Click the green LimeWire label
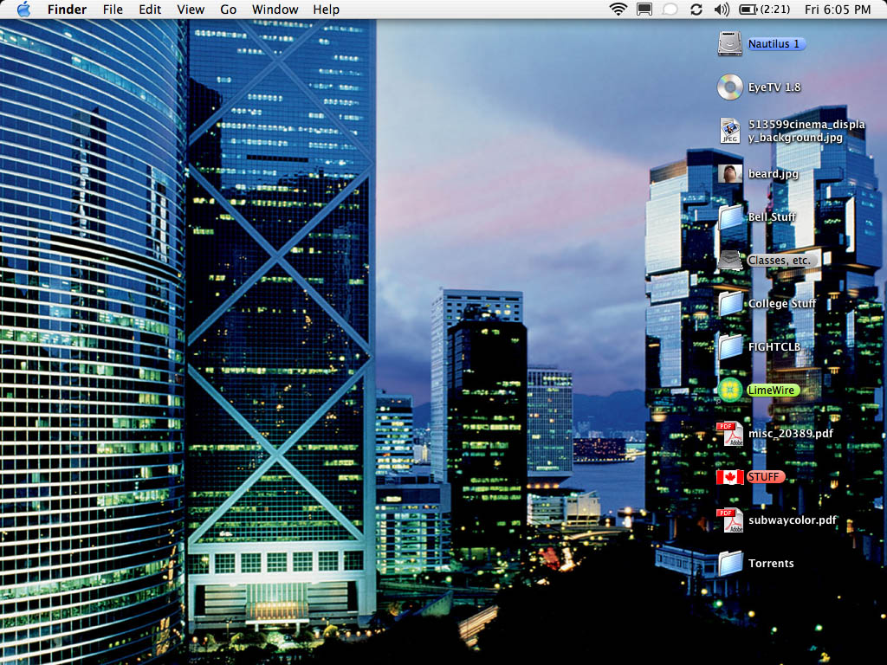The image size is (887, 665). tap(773, 391)
